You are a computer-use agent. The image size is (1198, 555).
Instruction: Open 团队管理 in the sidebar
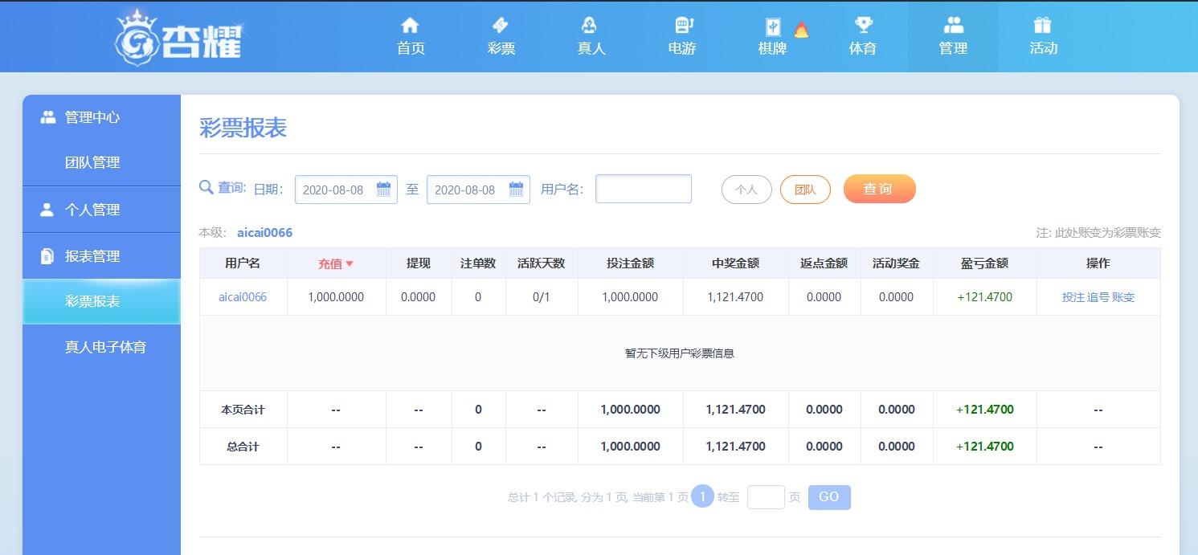click(x=92, y=162)
